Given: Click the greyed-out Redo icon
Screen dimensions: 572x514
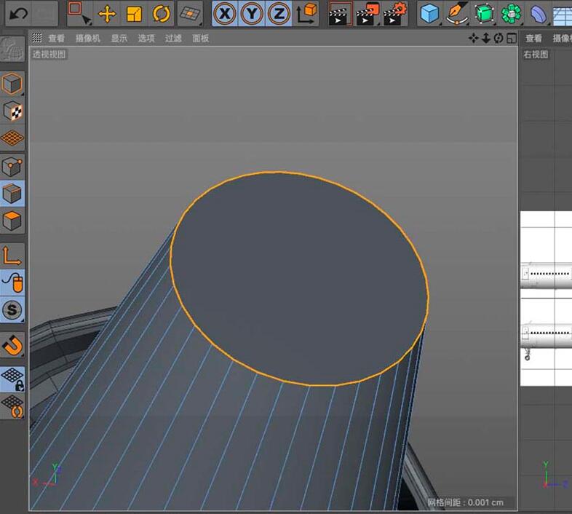Looking at the screenshot, I should tap(45, 14).
